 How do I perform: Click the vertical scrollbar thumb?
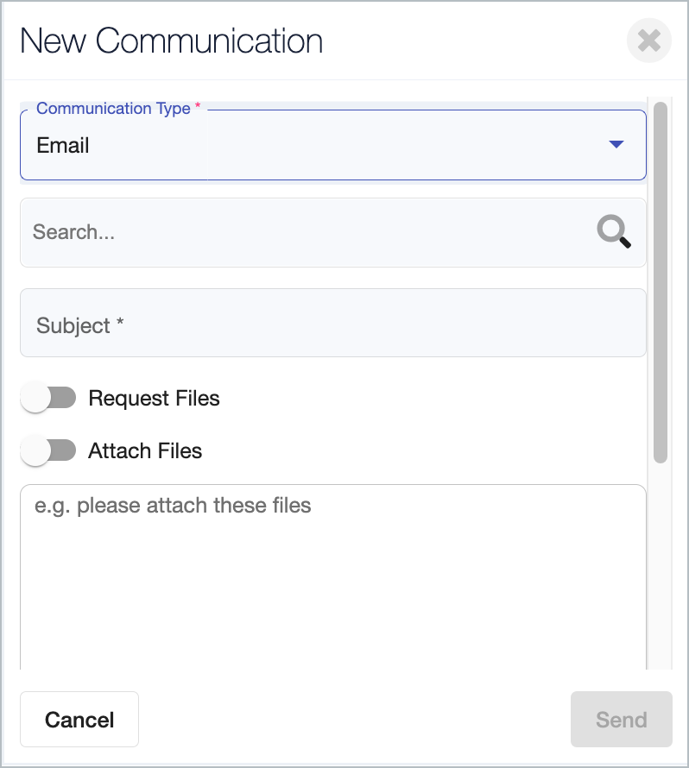661,282
